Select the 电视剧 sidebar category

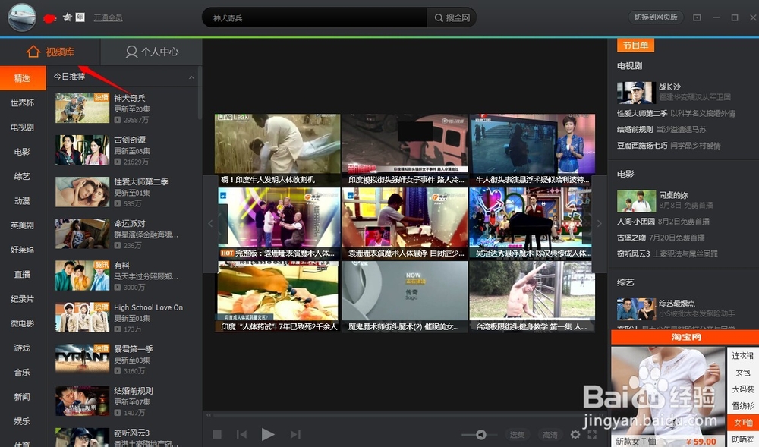click(x=23, y=127)
